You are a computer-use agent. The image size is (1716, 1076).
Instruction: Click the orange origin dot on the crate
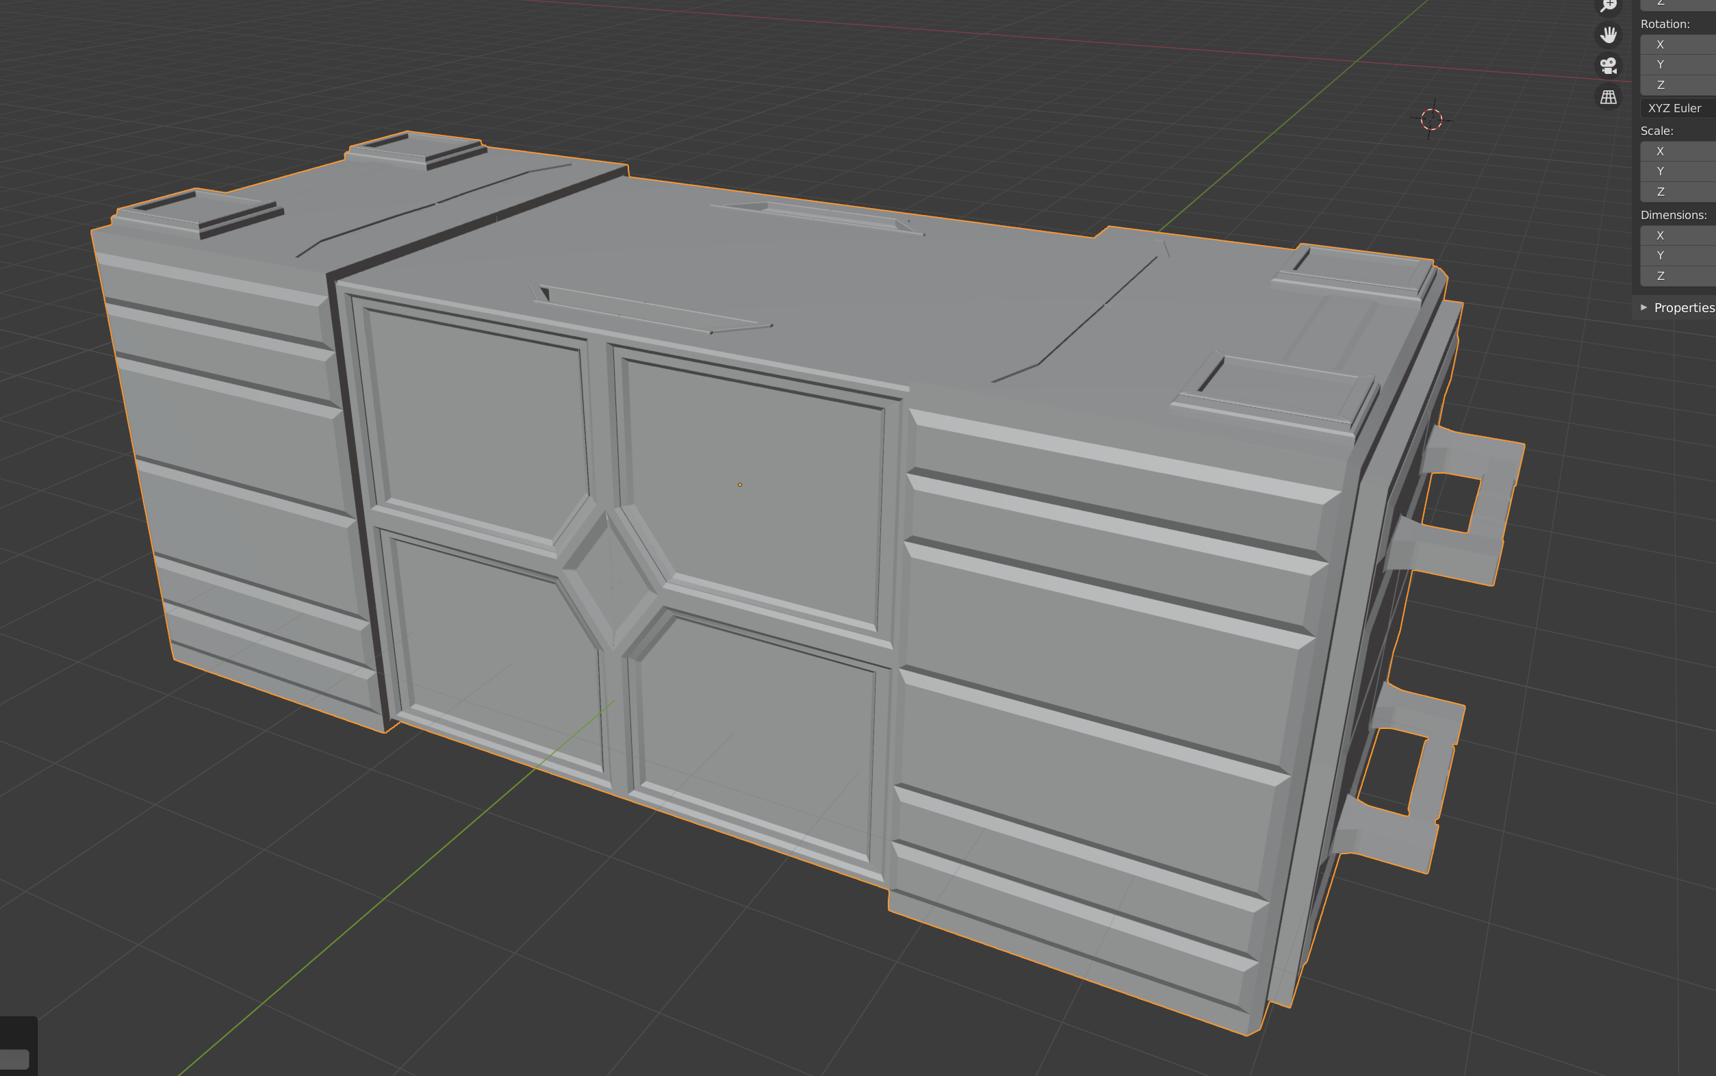(740, 485)
